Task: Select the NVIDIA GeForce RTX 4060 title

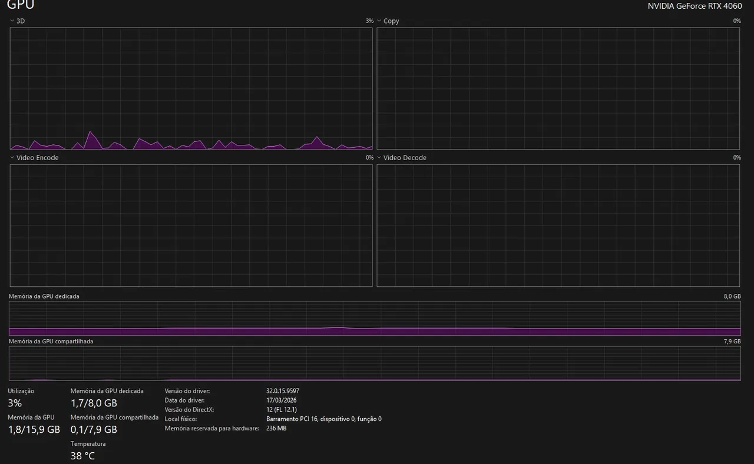Action: pos(695,6)
